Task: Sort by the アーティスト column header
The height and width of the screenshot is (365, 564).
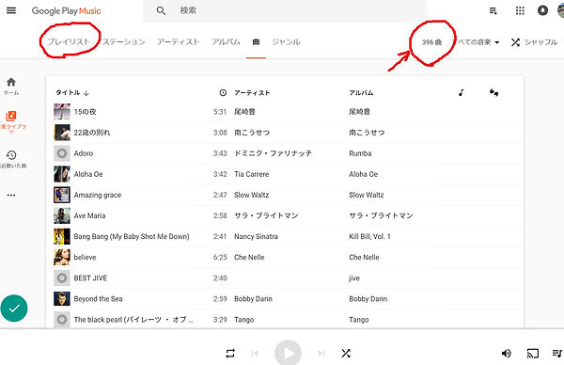Action: tap(252, 92)
